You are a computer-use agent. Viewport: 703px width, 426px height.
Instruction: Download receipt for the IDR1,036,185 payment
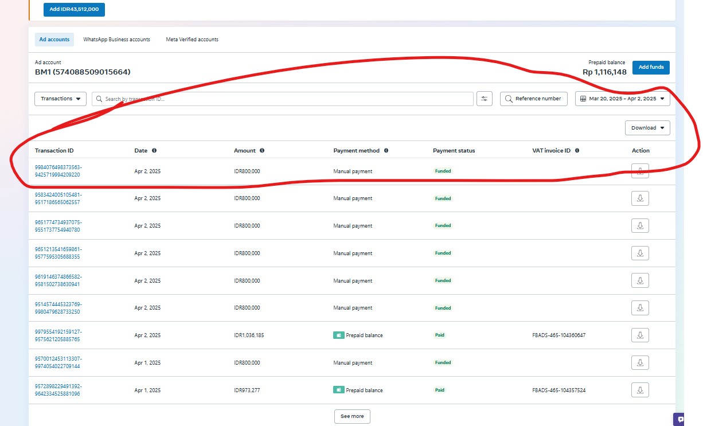point(640,335)
